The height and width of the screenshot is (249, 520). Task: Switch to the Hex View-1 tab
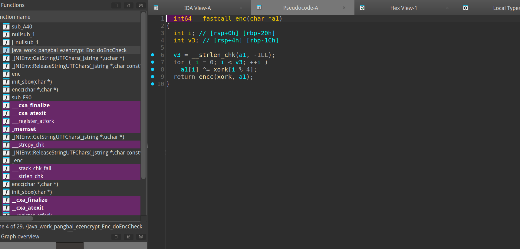tap(403, 8)
